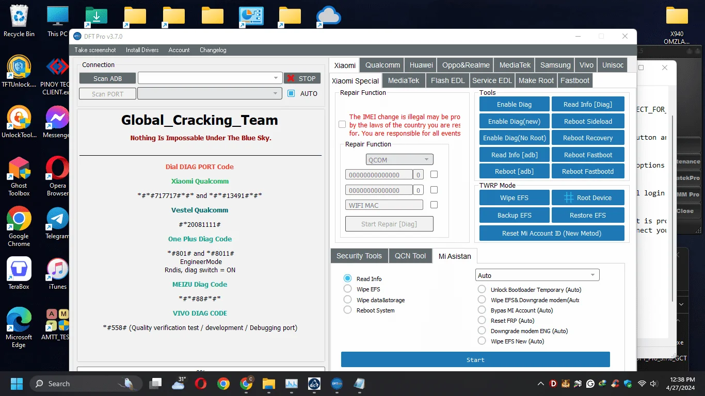Open the Security Tools tab

[359, 256]
